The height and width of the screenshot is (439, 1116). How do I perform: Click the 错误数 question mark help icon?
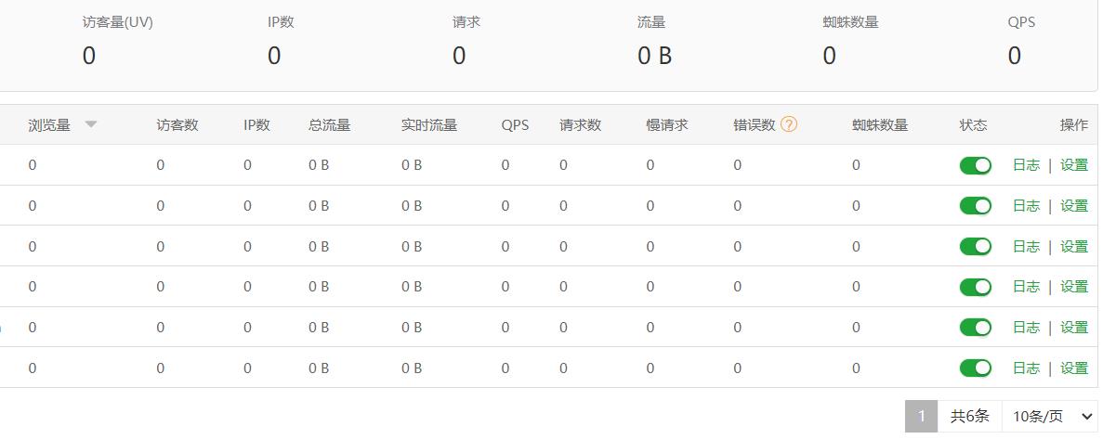(789, 124)
